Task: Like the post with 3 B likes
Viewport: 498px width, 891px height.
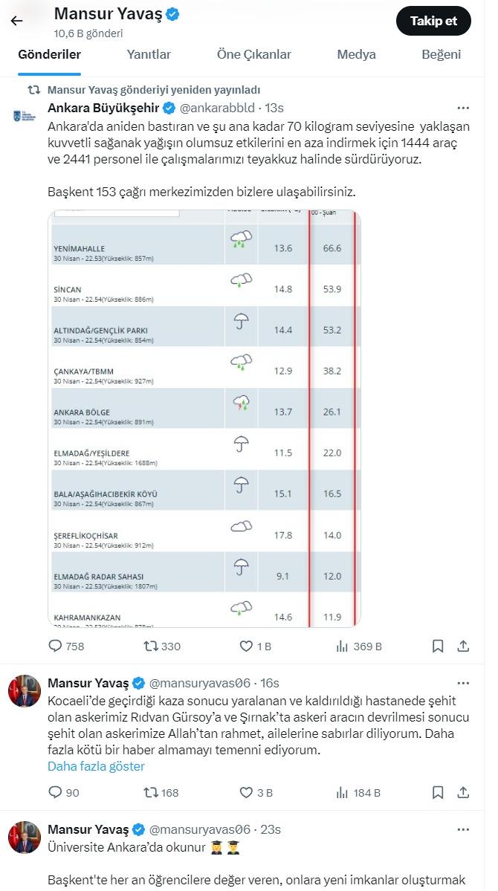Action: 245,792
